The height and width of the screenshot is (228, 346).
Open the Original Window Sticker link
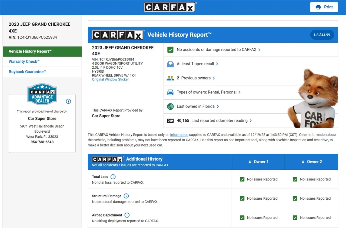pos(110,79)
